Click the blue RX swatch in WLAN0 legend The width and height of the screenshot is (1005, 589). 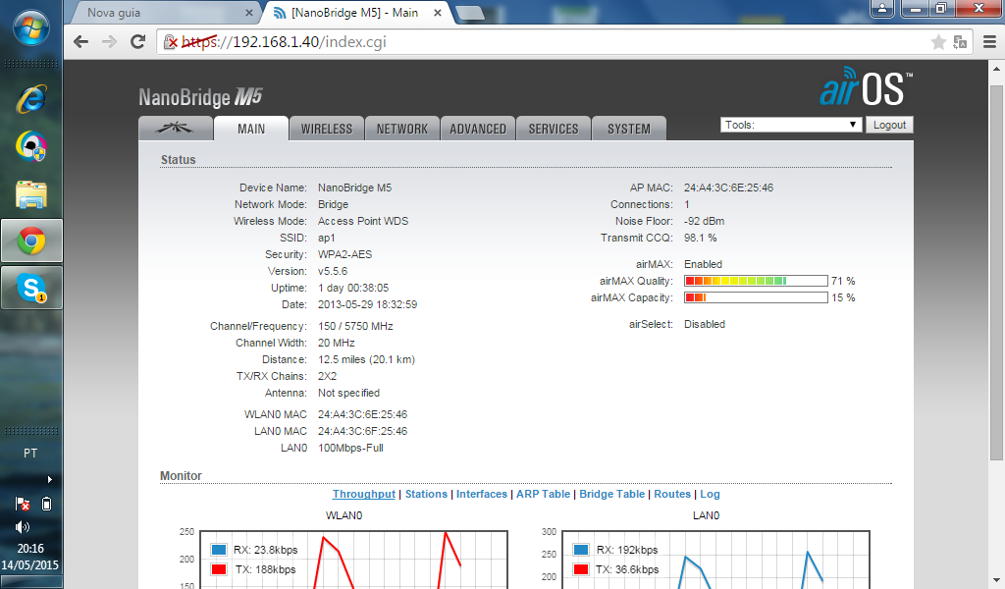click(x=219, y=550)
